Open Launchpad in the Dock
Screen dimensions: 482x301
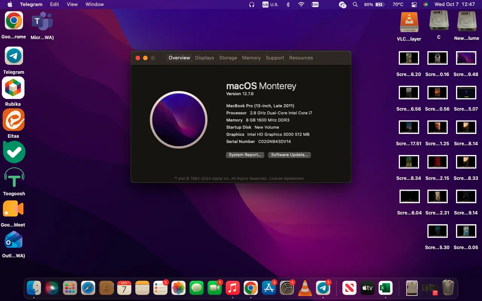(70, 288)
